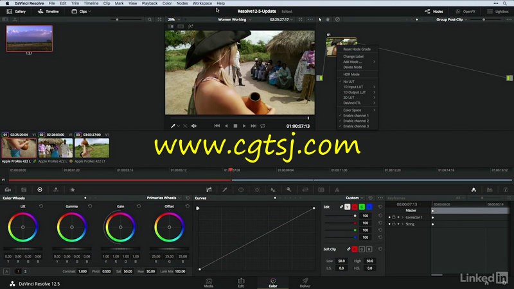This screenshot has width=514, height=289.
Task: Expand the Corrector 1 keyframe track
Action: tap(403, 217)
